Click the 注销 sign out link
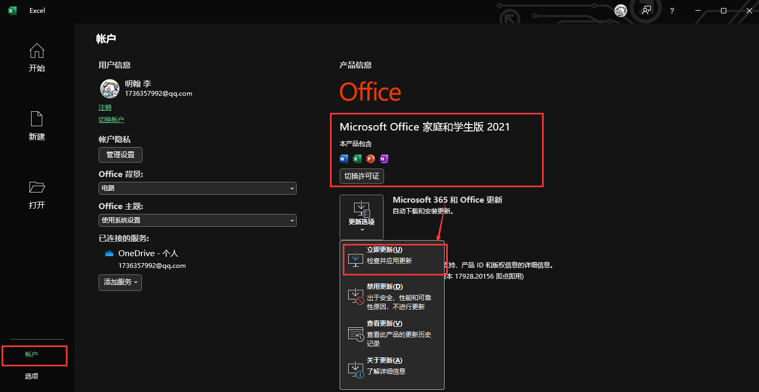The image size is (759, 392). [x=105, y=107]
